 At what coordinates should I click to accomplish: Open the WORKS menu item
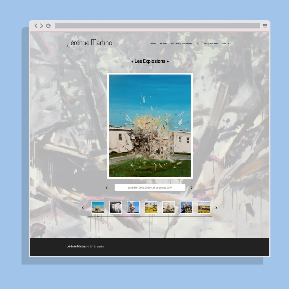coord(164,43)
